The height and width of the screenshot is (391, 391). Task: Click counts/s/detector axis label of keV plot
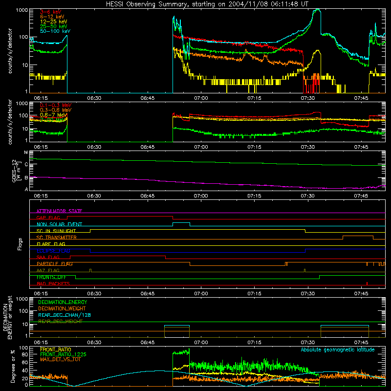click(x=10, y=51)
